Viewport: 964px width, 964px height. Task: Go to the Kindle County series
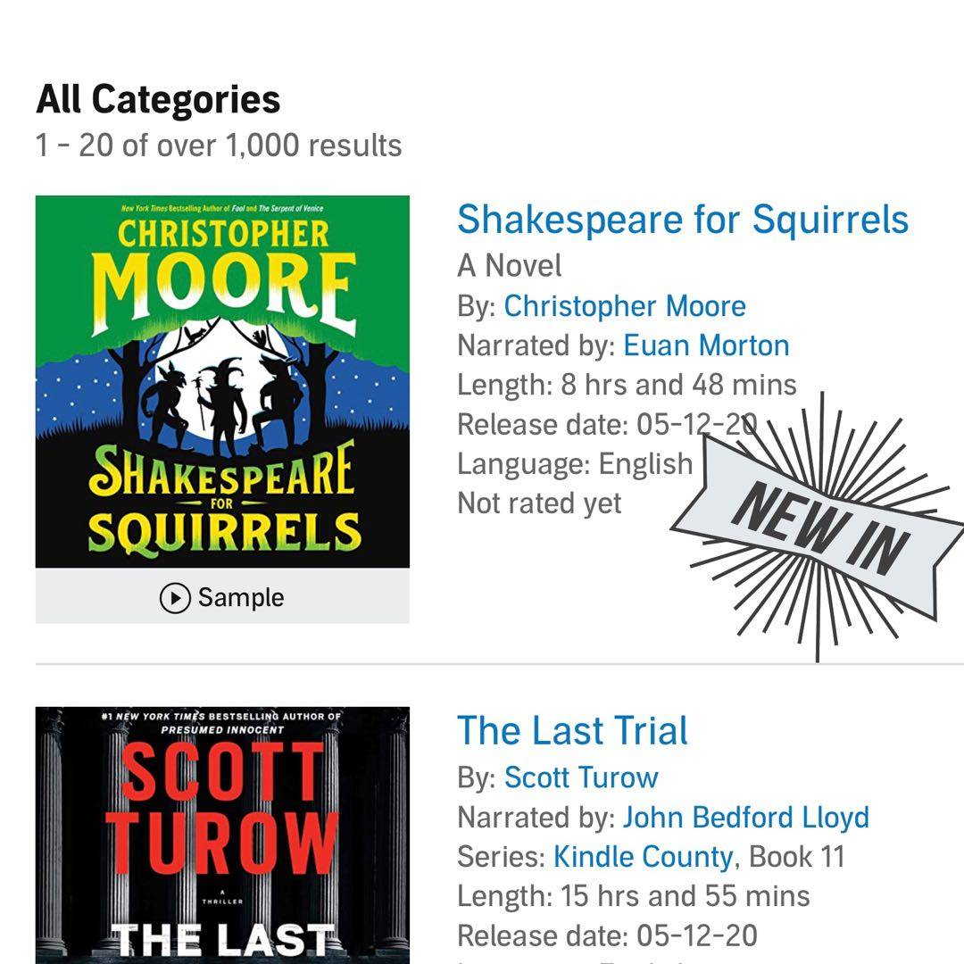pyautogui.click(x=643, y=857)
